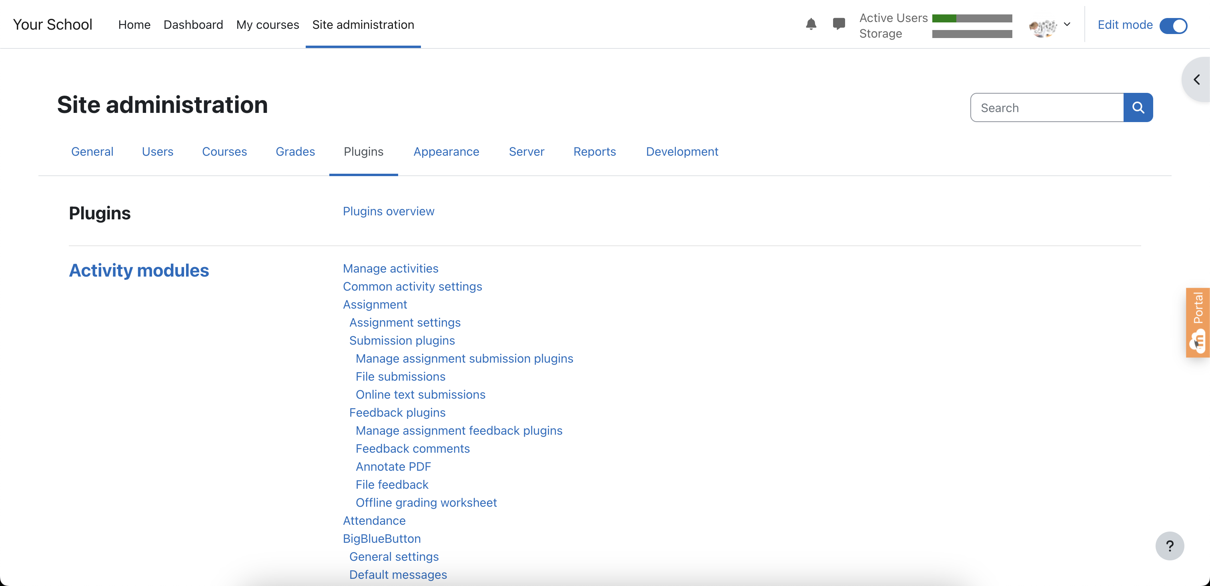1210x586 pixels.
Task: Click the search magnifier button
Action: coord(1138,108)
